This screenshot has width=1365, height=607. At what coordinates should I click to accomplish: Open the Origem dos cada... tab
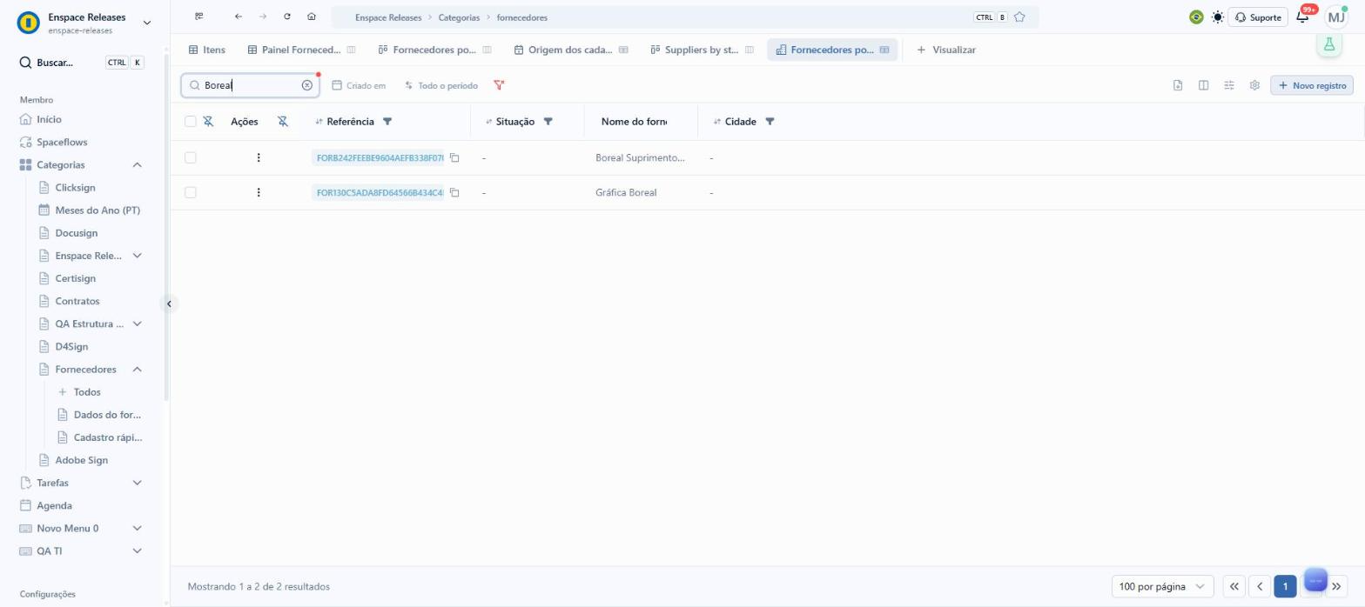coord(571,50)
